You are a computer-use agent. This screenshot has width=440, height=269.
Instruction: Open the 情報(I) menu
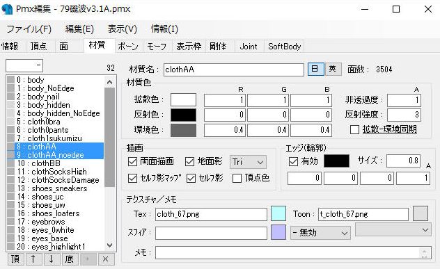tap(165, 29)
